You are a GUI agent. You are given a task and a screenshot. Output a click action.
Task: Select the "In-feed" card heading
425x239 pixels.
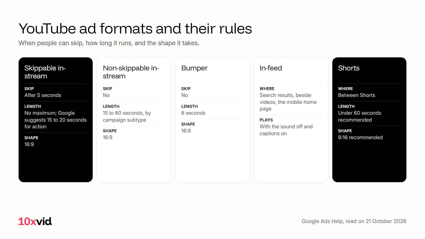click(271, 68)
